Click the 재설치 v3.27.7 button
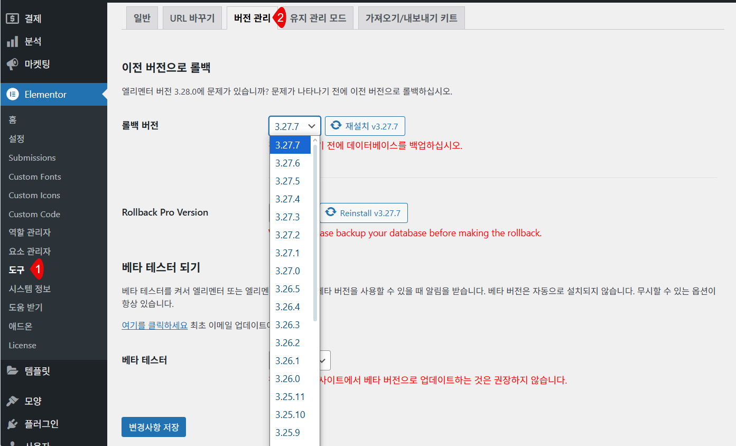 pyautogui.click(x=365, y=126)
